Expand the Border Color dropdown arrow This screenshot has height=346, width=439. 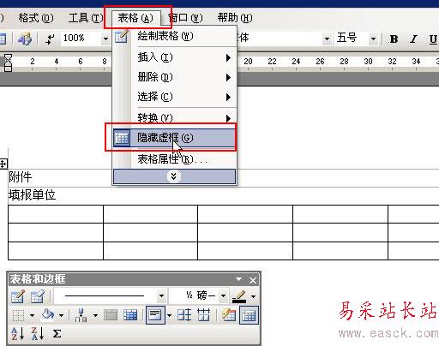tap(253, 296)
